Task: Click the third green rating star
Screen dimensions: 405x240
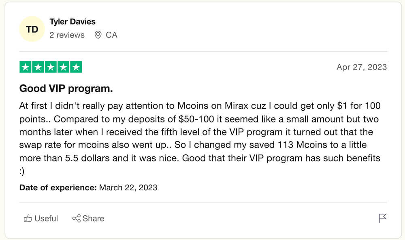Action: (51, 67)
